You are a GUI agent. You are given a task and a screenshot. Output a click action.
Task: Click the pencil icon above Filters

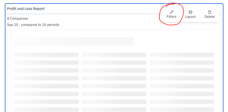click(172, 12)
